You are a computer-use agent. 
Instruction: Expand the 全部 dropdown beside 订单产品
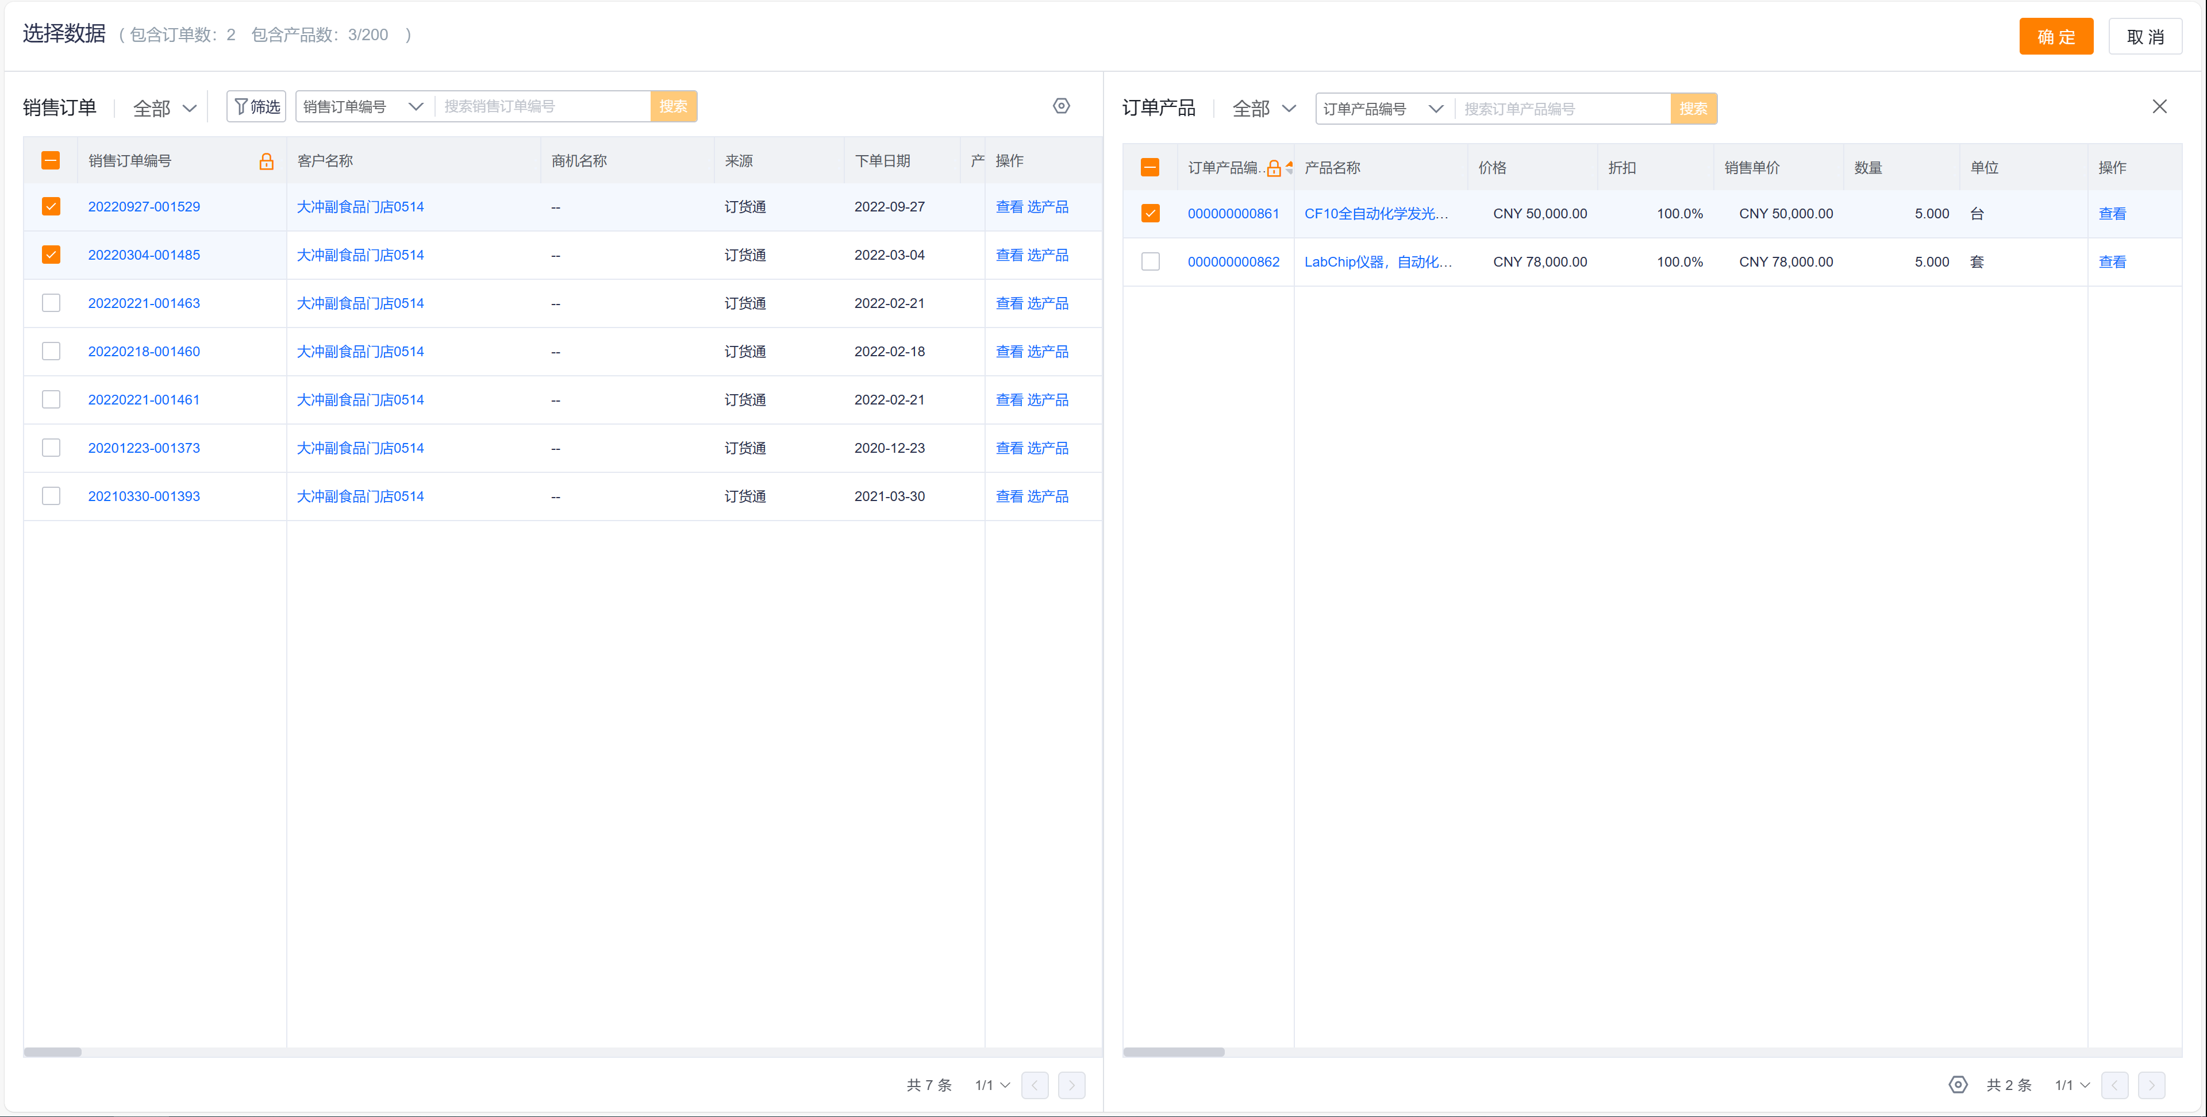(1264, 108)
